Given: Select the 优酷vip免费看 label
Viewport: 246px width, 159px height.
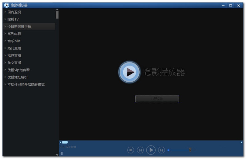Looking at the screenshot, I should (x=18, y=70).
